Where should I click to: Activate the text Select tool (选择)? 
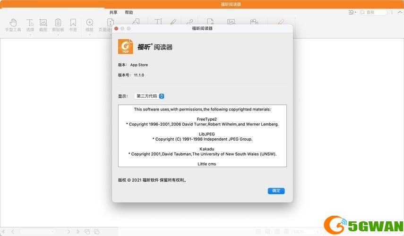click(x=30, y=25)
